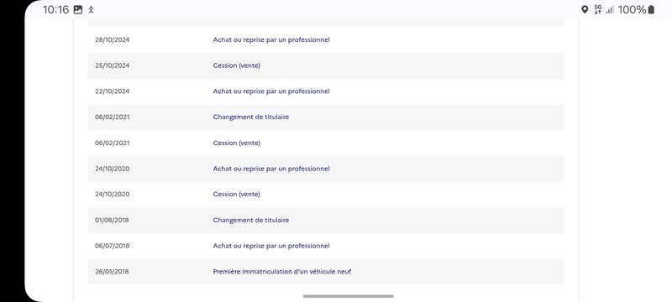Select Première immatriculation d'un véhicule neuf row
The image size is (672, 302).
tap(326, 272)
